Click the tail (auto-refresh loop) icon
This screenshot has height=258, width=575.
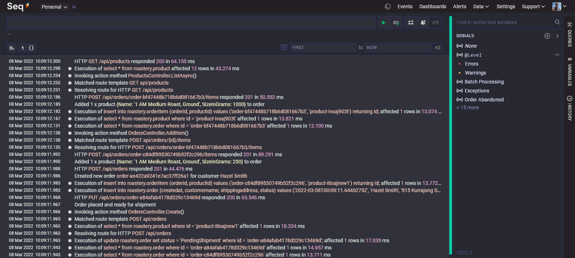pyautogui.click(x=396, y=23)
